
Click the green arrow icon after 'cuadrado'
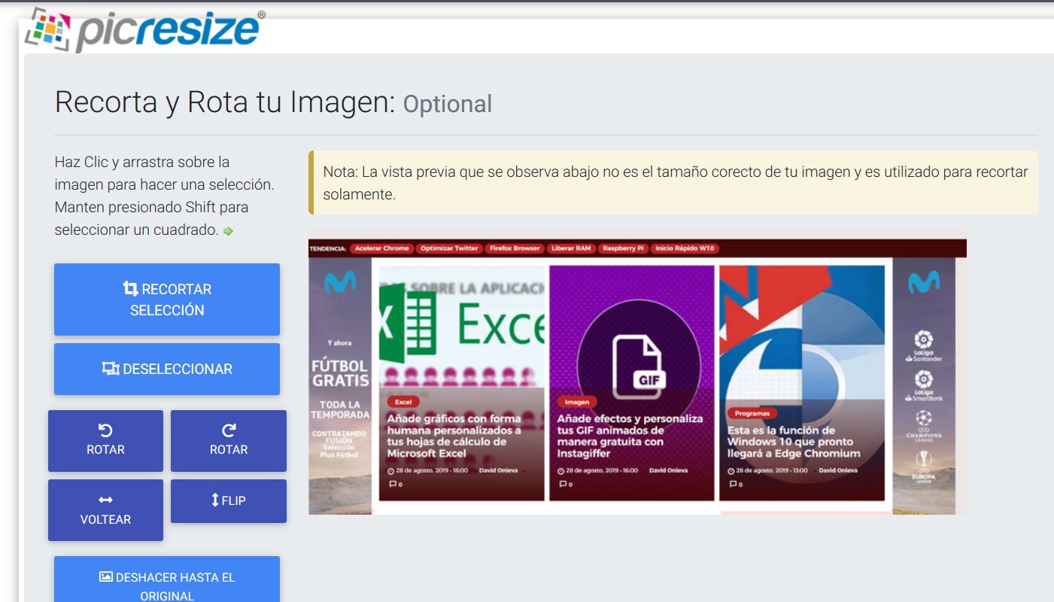pos(228,232)
